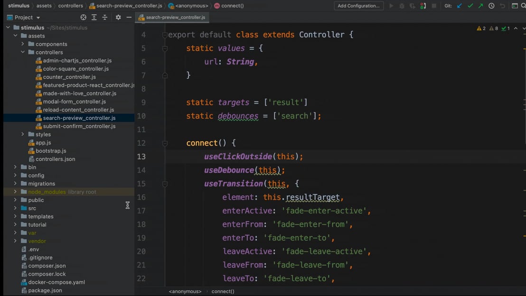Open reload-content_controller.js file
526x296 pixels.
[x=78, y=110]
